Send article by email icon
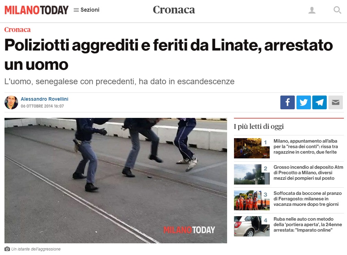This screenshot has height=255, width=347. click(x=336, y=102)
